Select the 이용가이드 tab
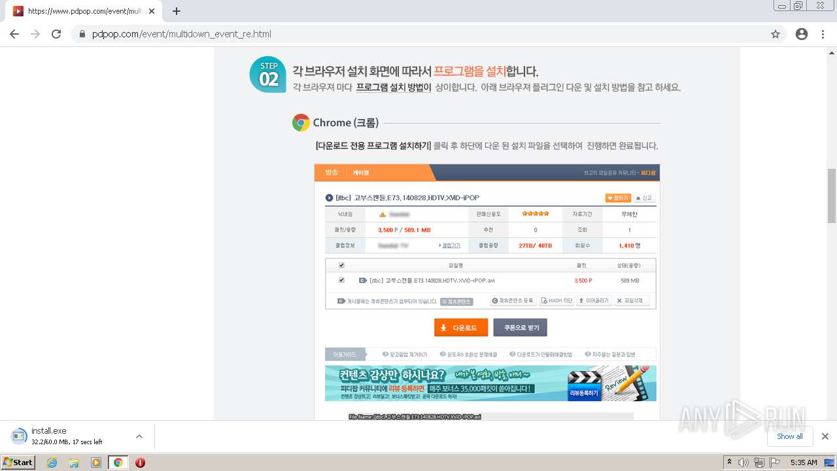Screen dimensions: 837x471 click(x=345, y=355)
